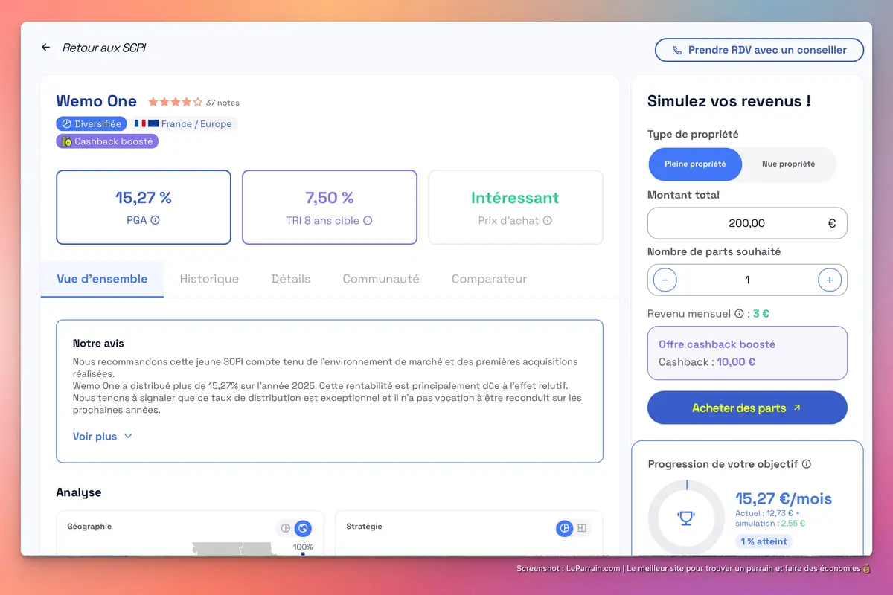Open the Retour aux SCPI link
Screen dimensions: 893x595
104,48
